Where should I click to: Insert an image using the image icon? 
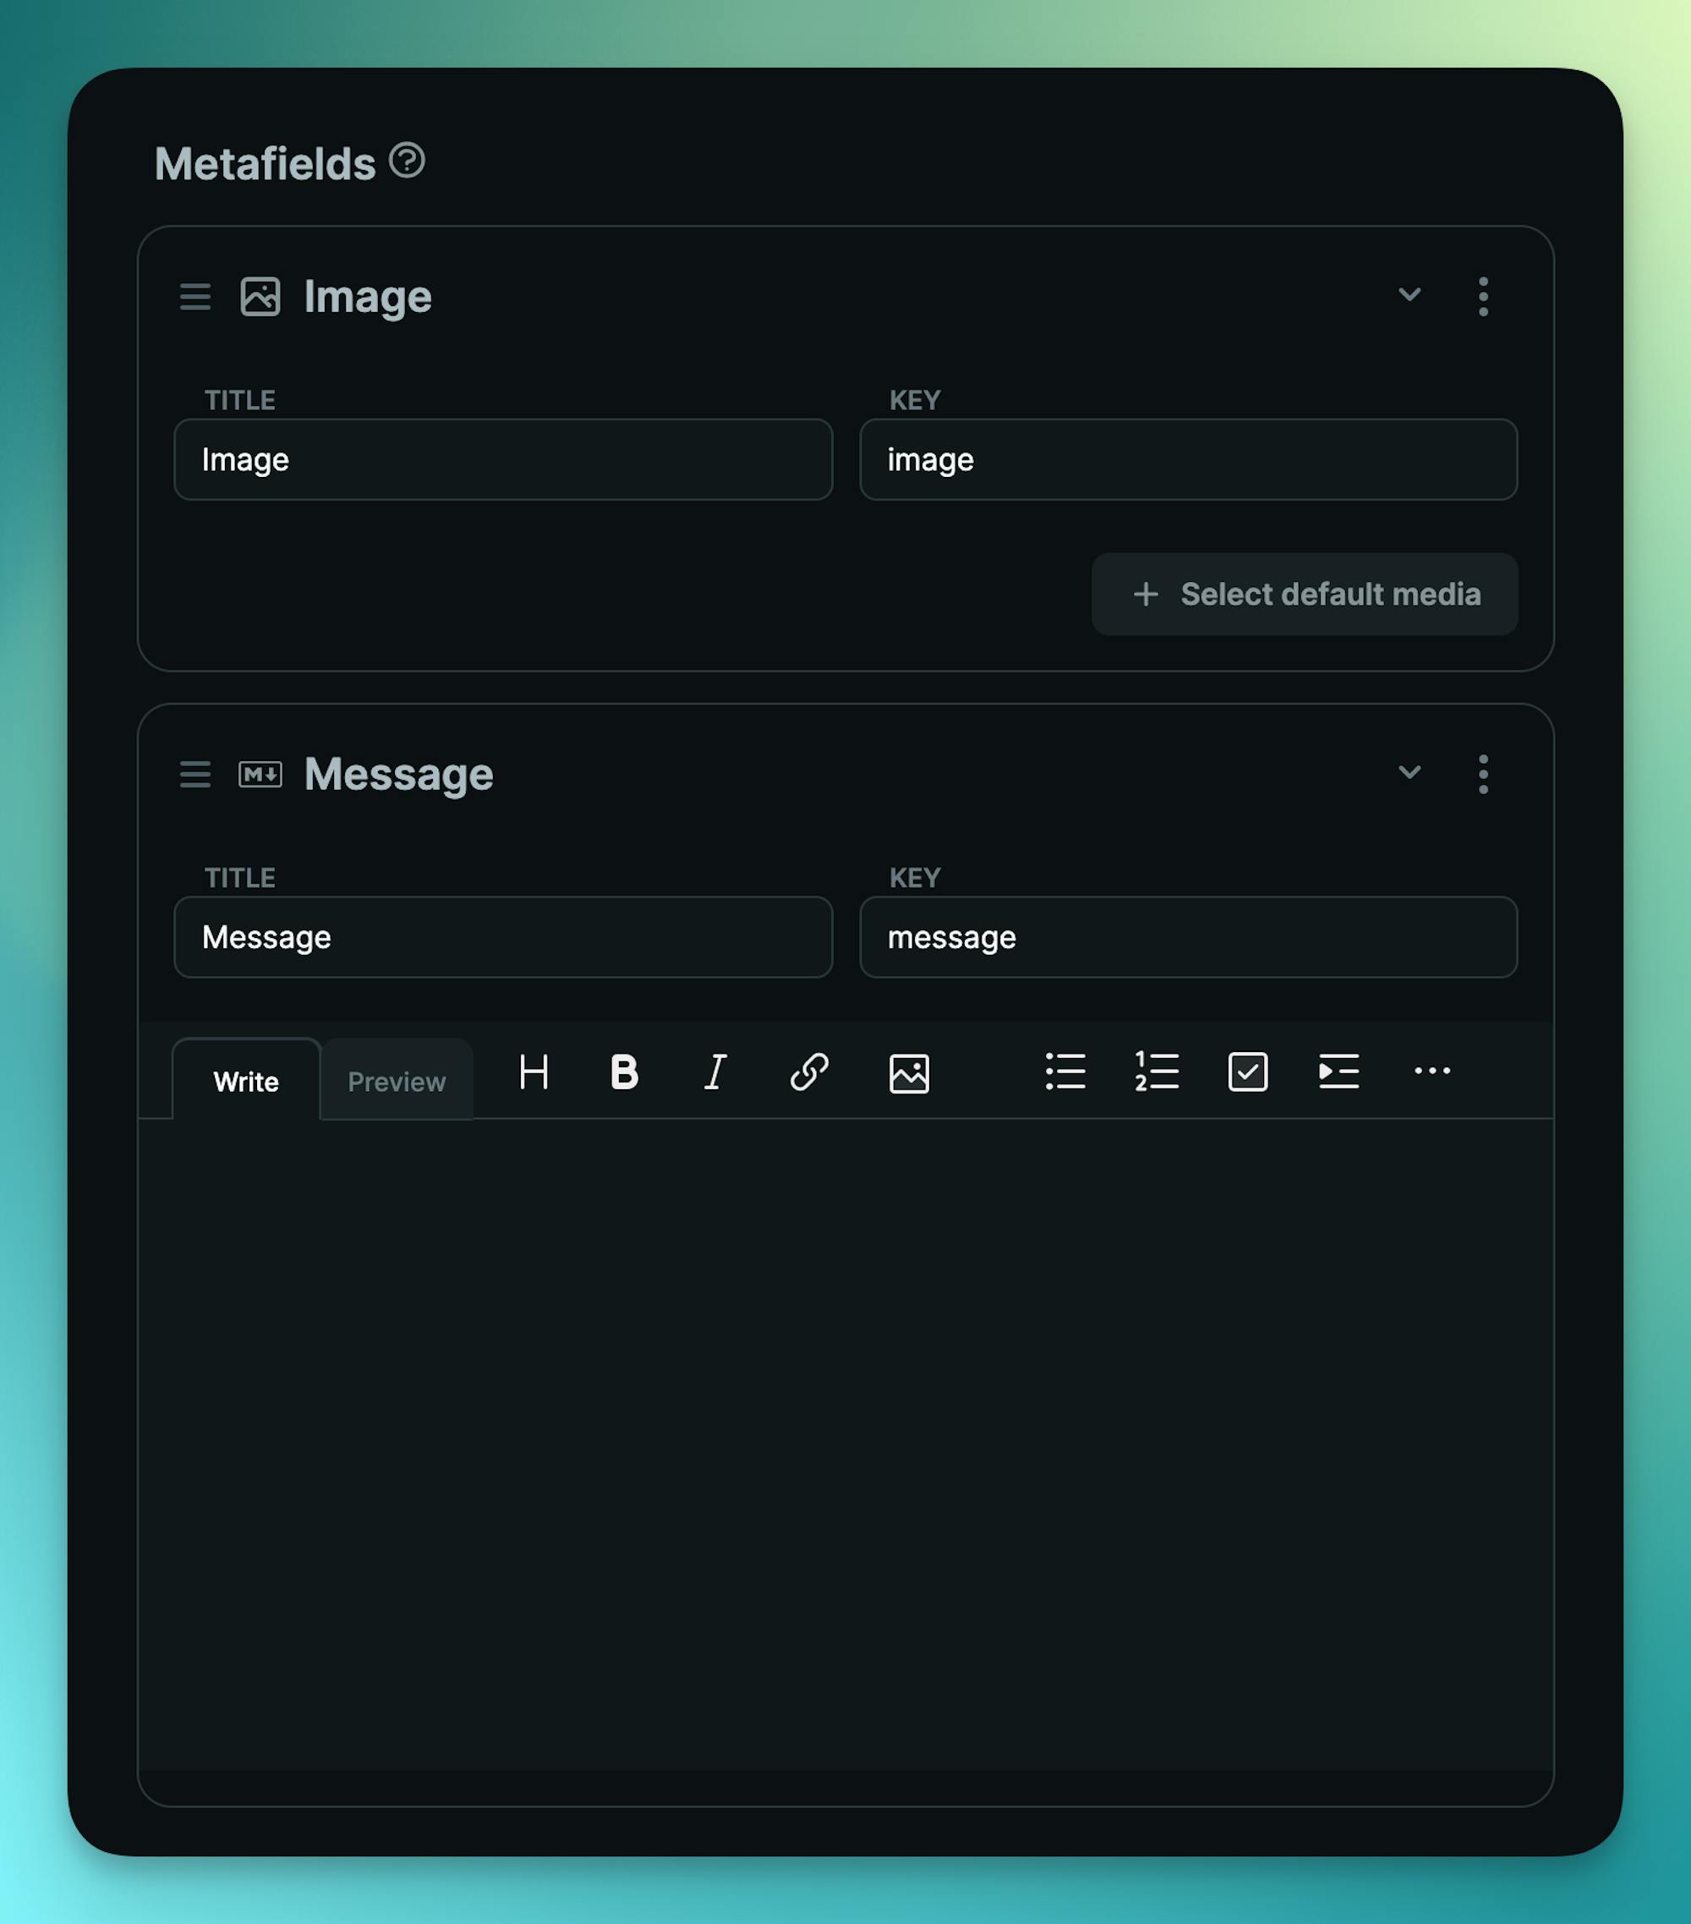[906, 1073]
